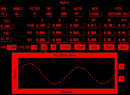Click the STAR row label

(x=30, y=26)
